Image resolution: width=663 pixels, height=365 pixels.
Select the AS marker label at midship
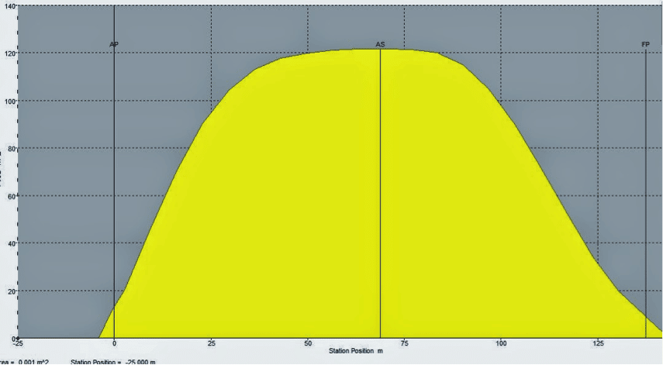click(x=380, y=45)
